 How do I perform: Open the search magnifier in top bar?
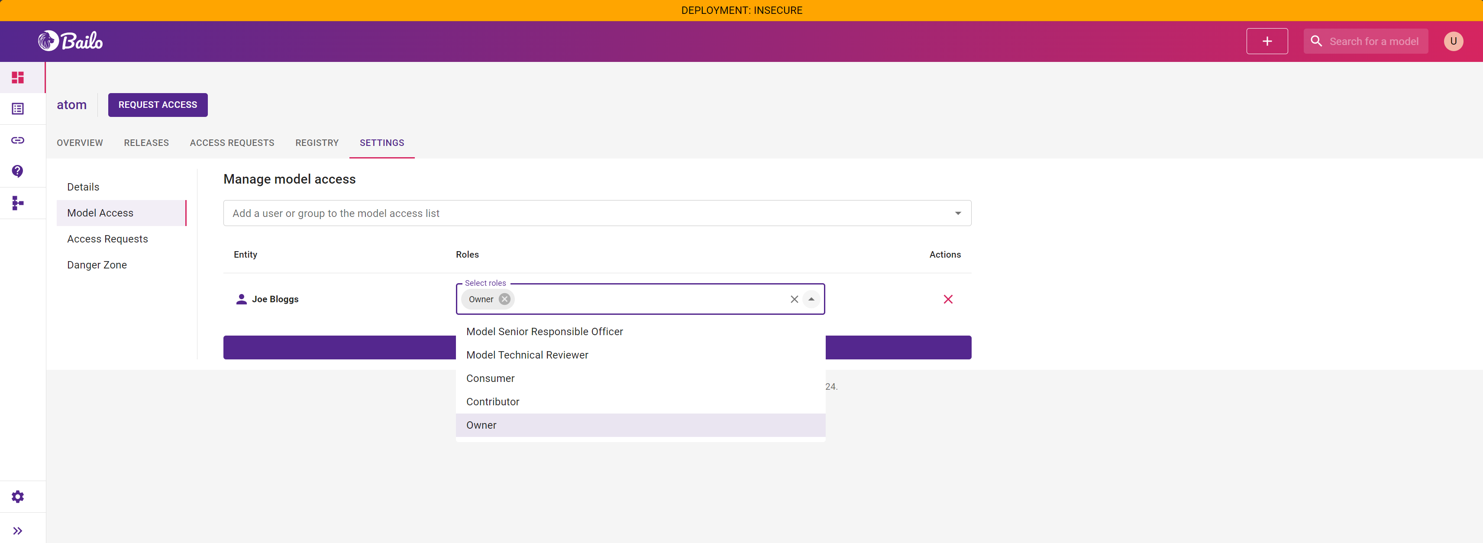[x=1316, y=41]
